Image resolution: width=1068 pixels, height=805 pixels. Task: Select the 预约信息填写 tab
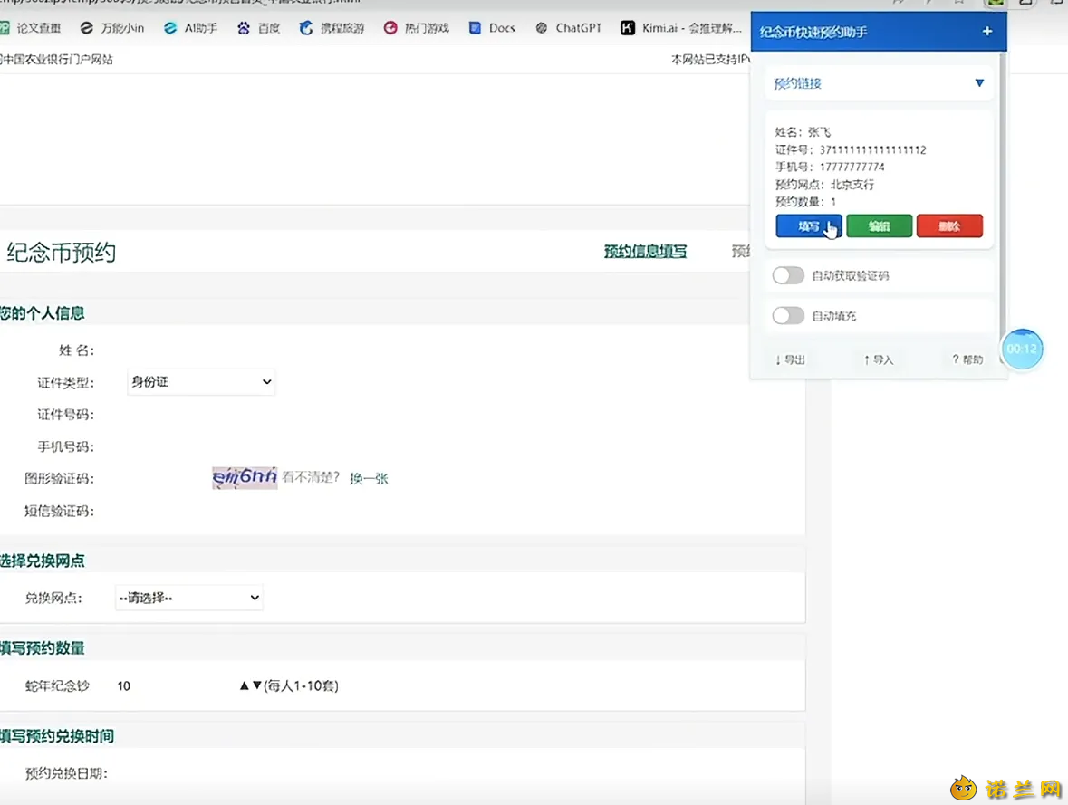(645, 252)
